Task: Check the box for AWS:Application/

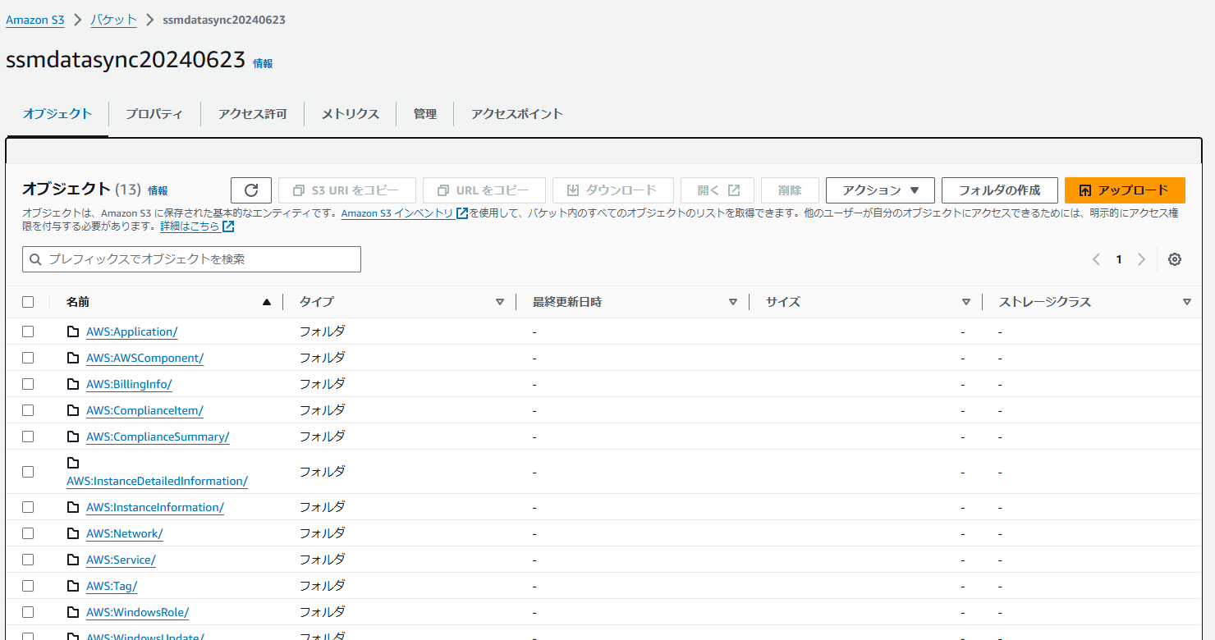Action: coord(28,331)
